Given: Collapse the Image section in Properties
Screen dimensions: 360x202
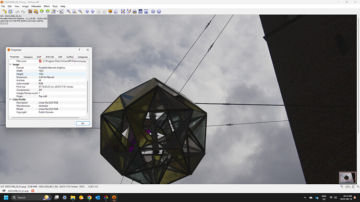Looking at the screenshot, I should [10, 65].
